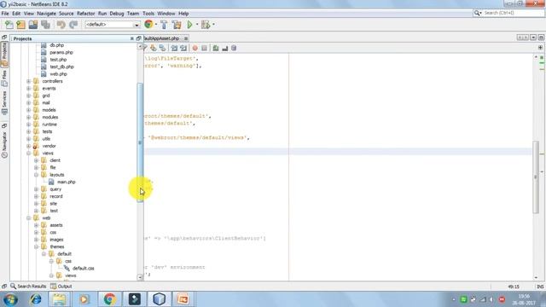This screenshot has width=546, height=307.
Task: Collapse the themes folder node
Action: (x=36, y=246)
